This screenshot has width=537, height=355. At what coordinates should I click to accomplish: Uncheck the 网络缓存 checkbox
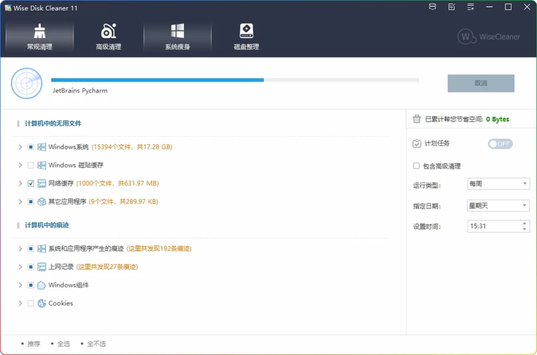coord(30,183)
